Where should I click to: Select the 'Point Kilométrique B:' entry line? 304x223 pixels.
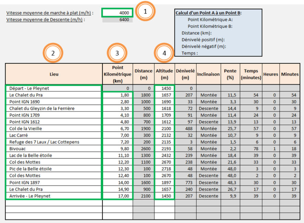tap(210, 26)
